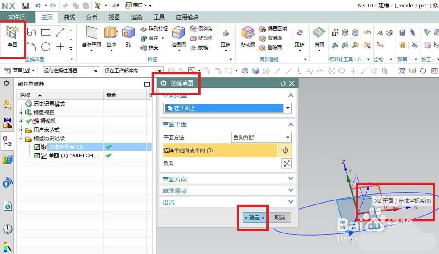Click the 倒斜角 chamfer tool

click(x=201, y=29)
